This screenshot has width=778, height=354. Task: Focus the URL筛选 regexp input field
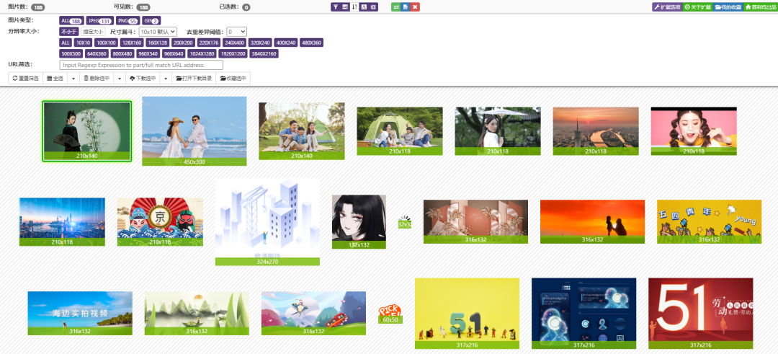click(141, 65)
